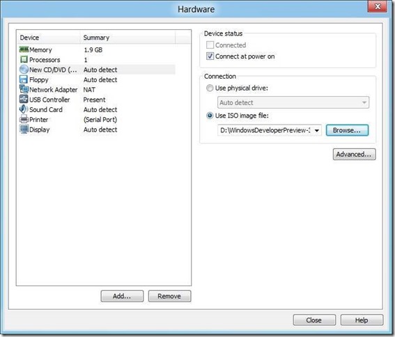395x337 pixels.
Task: Click the USB Controller icon
Action: (24, 100)
